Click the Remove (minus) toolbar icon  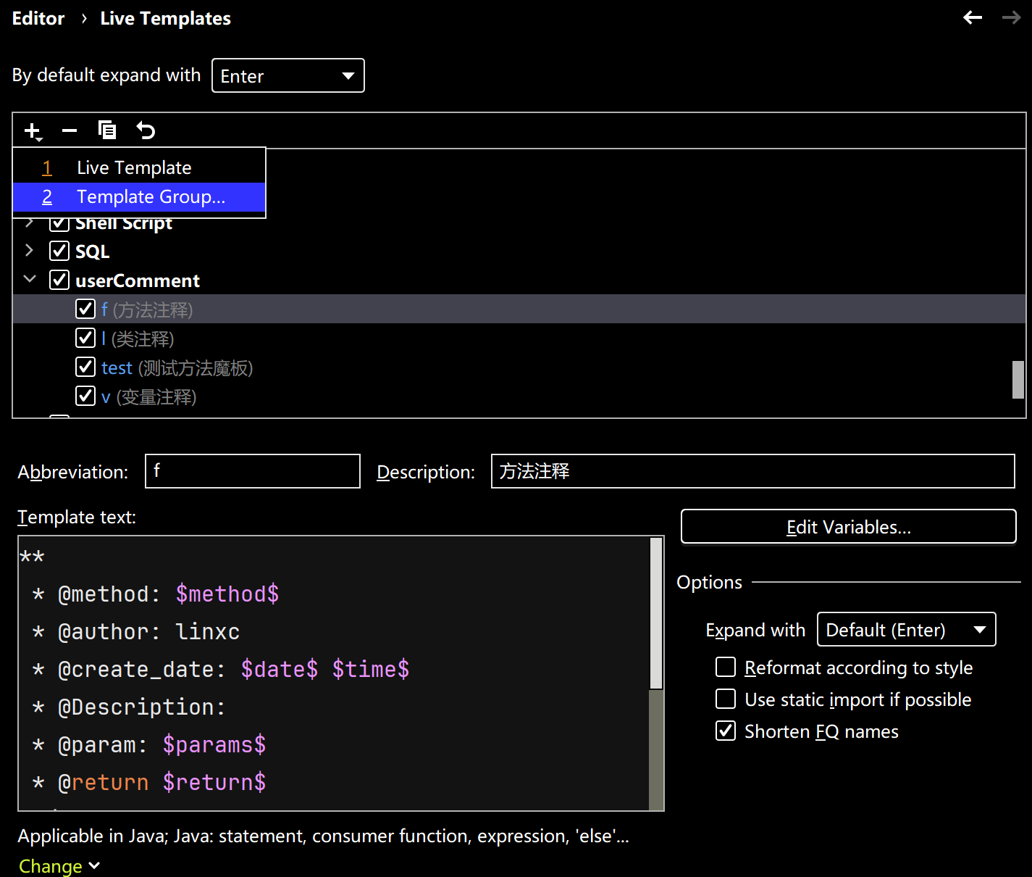(x=70, y=131)
